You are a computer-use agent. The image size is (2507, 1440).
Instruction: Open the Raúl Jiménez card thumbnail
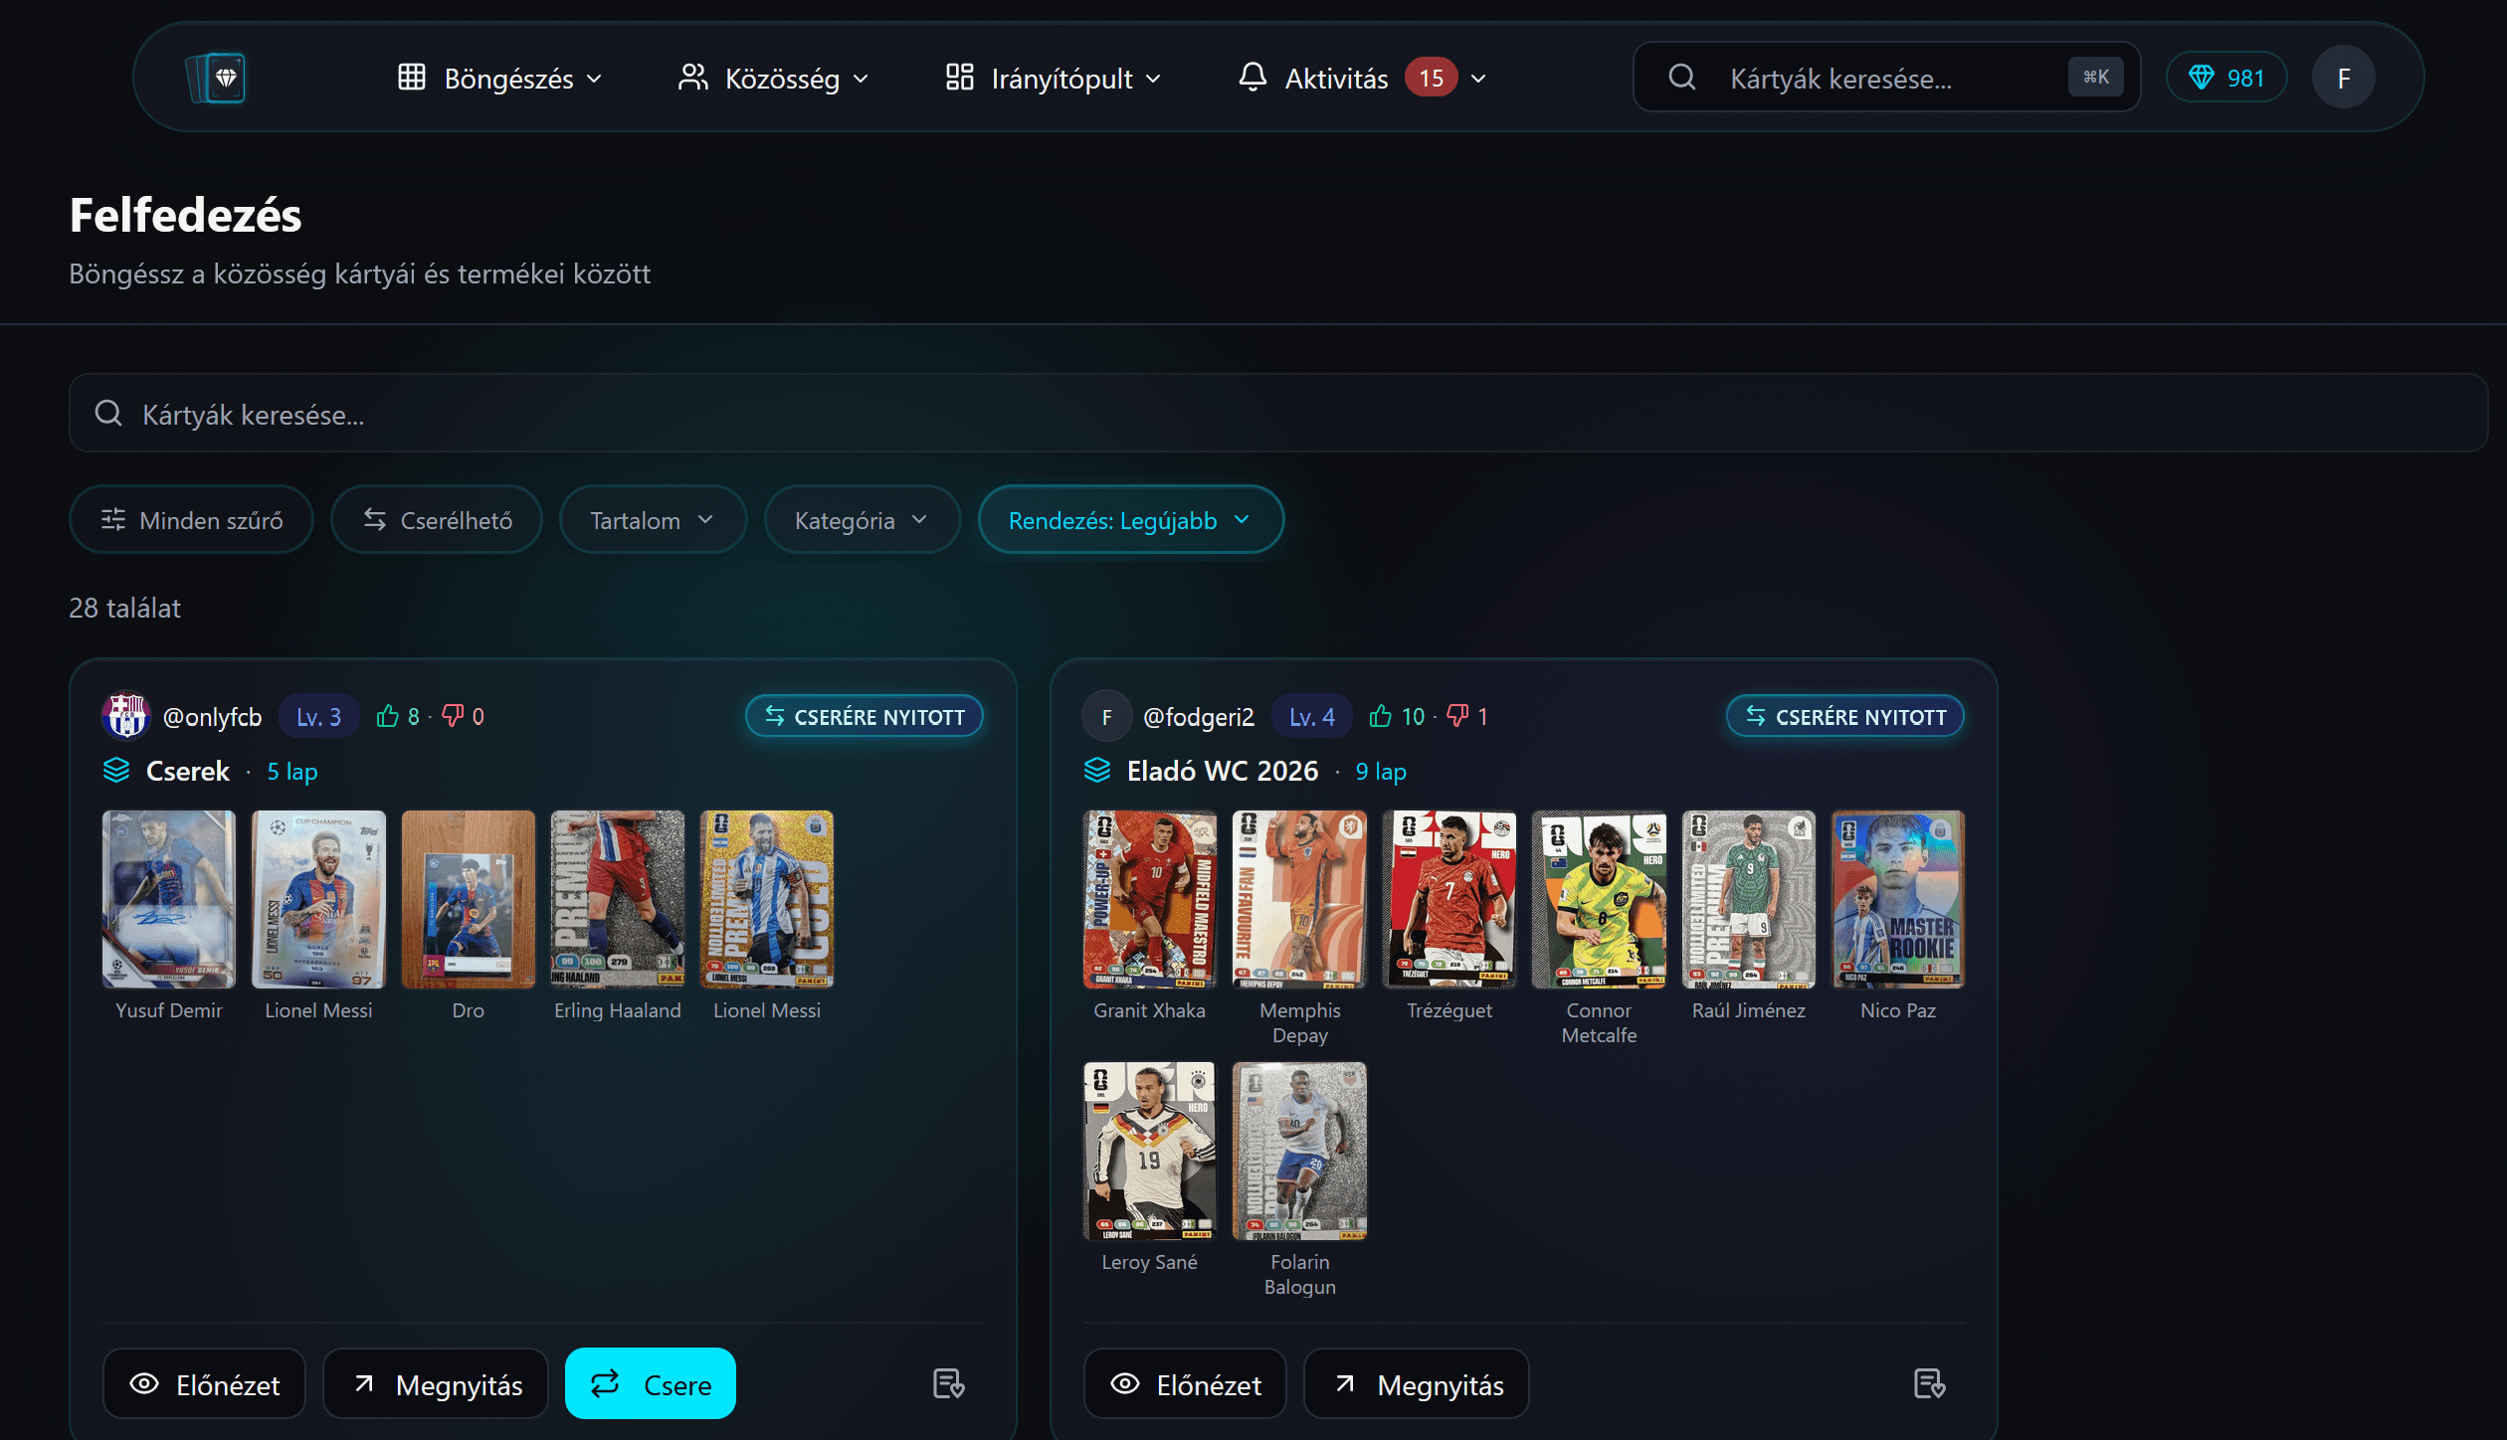point(1749,899)
